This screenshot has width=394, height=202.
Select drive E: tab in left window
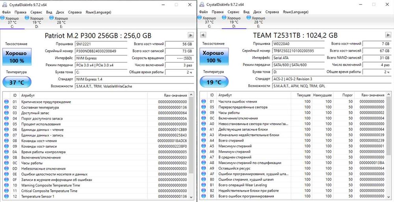click(61, 22)
